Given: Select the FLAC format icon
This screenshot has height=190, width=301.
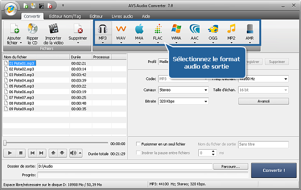Looking at the screenshot, I should pyautogui.click(x=157, y=32).
